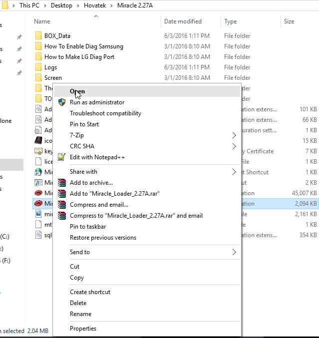Select the 15 KB ico file icon
Viewport: 319px width, 338px height.
pos(38,141)
